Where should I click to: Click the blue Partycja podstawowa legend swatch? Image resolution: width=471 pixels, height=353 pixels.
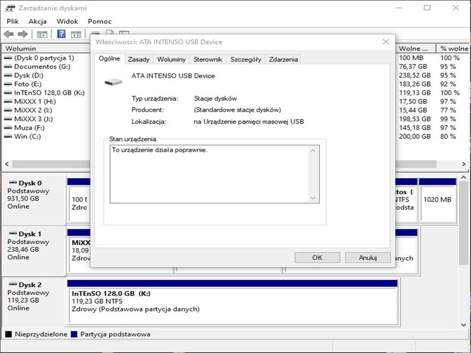74,334
